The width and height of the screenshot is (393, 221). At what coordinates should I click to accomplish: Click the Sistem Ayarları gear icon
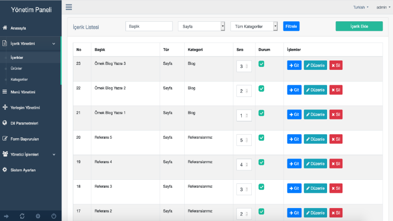(x=5, y=169)
